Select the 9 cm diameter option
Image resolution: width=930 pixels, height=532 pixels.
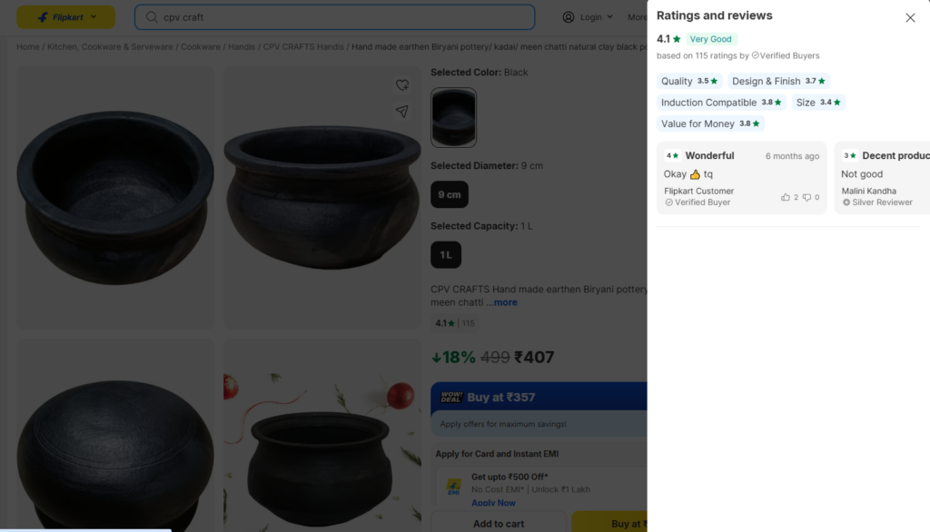[450, 194]
